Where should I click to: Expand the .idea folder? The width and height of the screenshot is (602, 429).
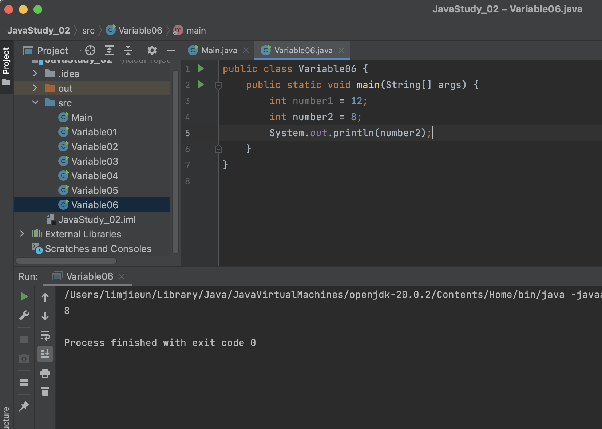35,73
